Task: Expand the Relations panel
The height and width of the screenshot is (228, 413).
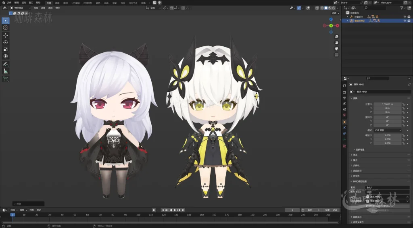Action: [x=355, y=155]
